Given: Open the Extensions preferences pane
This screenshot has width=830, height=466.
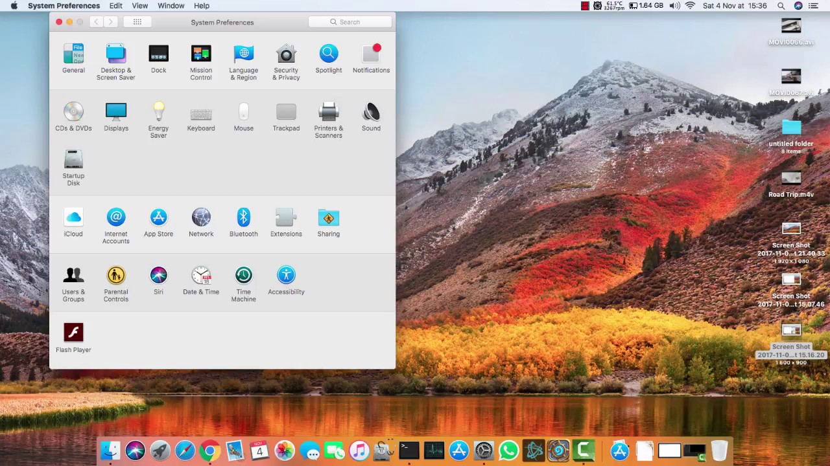Looking at the screenshot, I should 286,223.
